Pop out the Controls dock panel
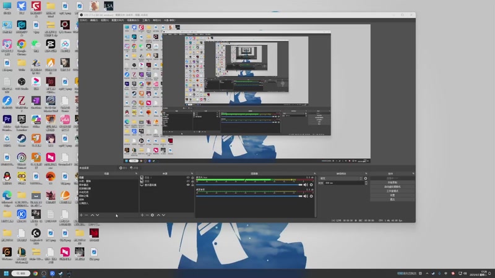This screenshot has height=278, width=495. pyautogui.click(x=413, y=174)
